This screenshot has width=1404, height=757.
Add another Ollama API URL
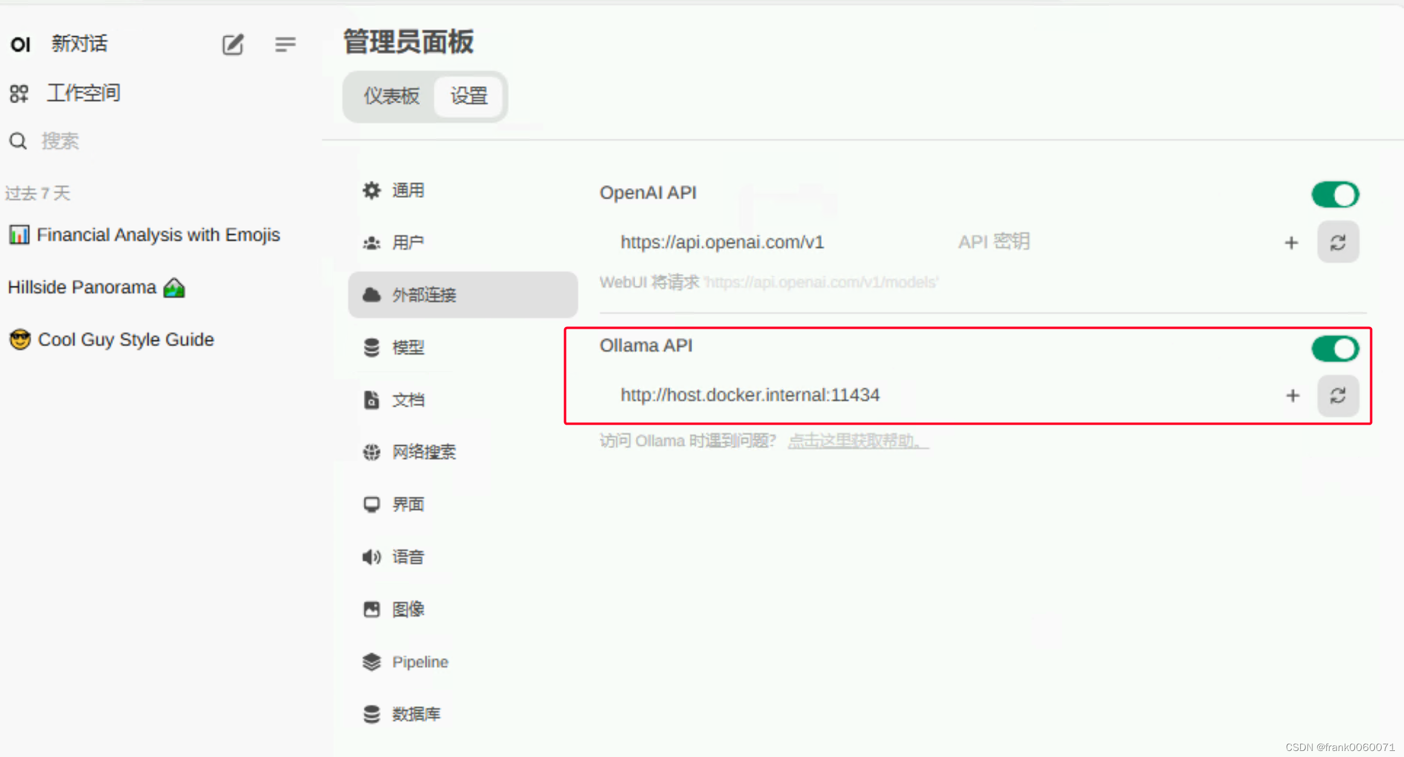point(1292,396)
